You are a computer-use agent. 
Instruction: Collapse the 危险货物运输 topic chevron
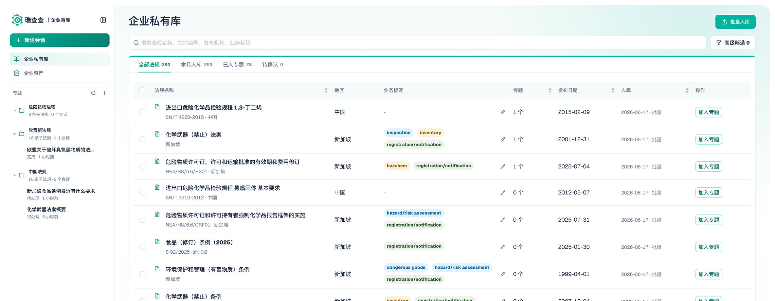pos(14,110)
